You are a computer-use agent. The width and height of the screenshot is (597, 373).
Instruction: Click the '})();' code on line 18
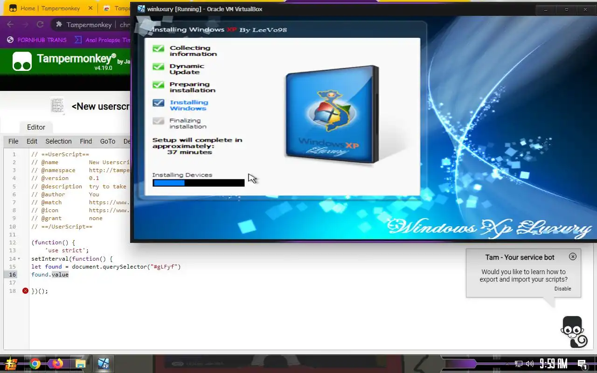(x=39, y=291)
